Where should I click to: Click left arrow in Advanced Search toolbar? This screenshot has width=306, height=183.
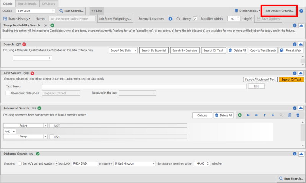point(248,115)
